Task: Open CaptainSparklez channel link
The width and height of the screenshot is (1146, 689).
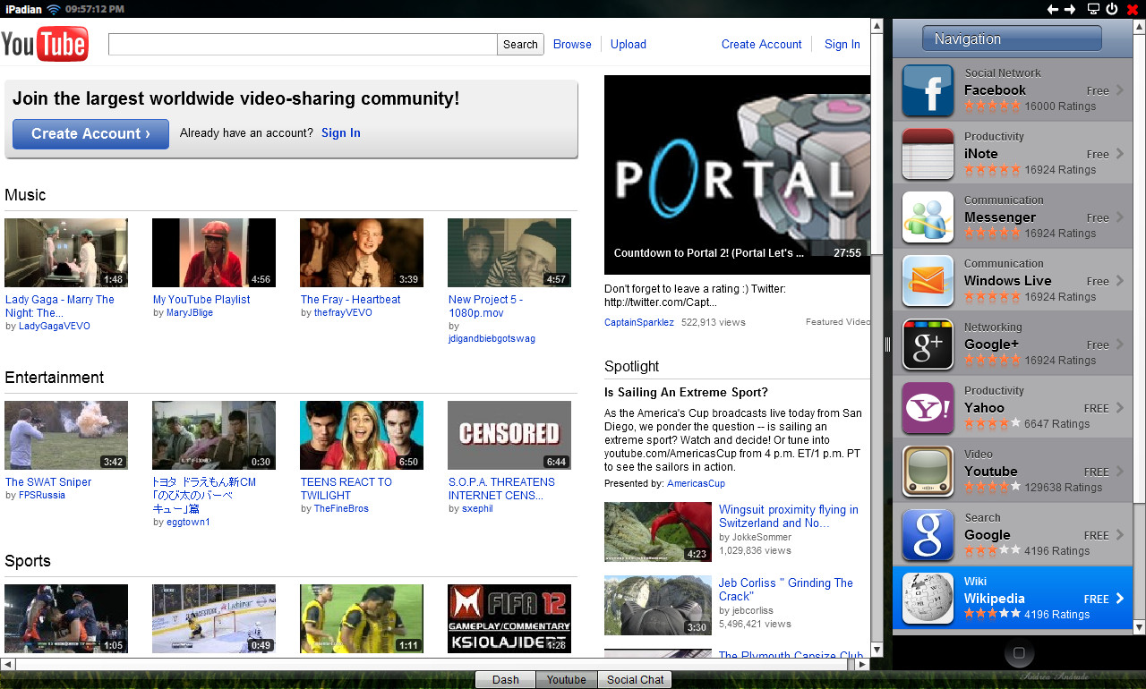Action: coord(639,322)
